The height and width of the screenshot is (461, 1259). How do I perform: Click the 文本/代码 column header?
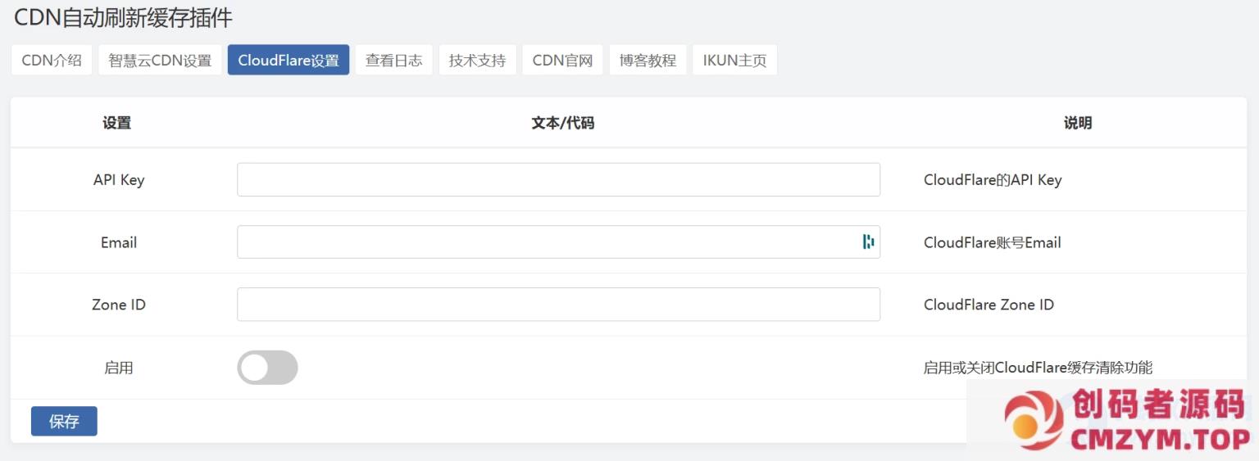click(x=562, y=123)
